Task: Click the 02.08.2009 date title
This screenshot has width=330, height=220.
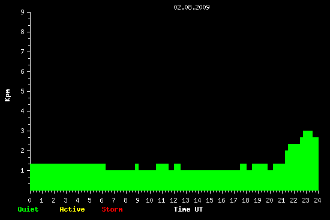Action: coord(191,7)
